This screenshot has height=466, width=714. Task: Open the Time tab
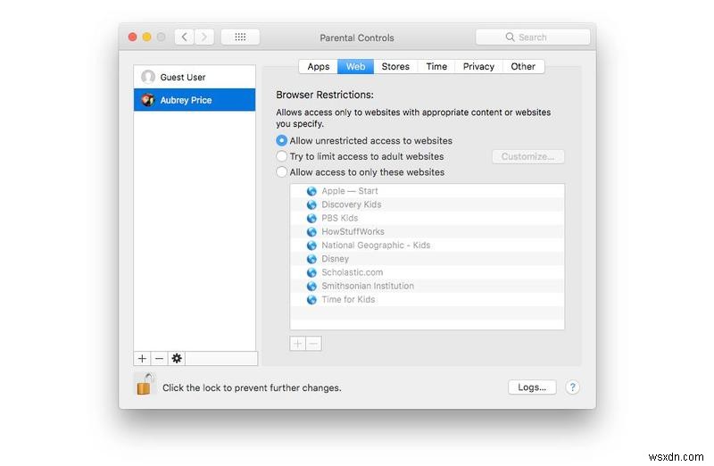click(436, 66)
